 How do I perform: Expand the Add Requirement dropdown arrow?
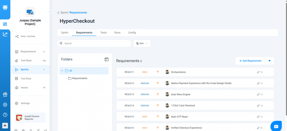(269, 61)
